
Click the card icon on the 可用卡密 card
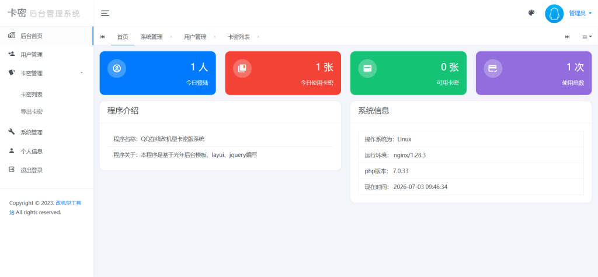coord(367,68)
